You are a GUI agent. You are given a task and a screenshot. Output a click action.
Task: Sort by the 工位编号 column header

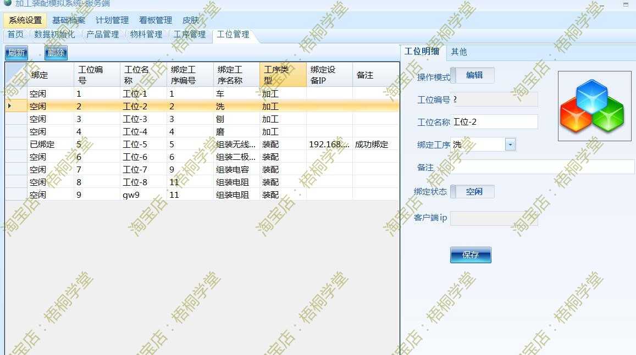pyautogui.click(x=97, y=75)
